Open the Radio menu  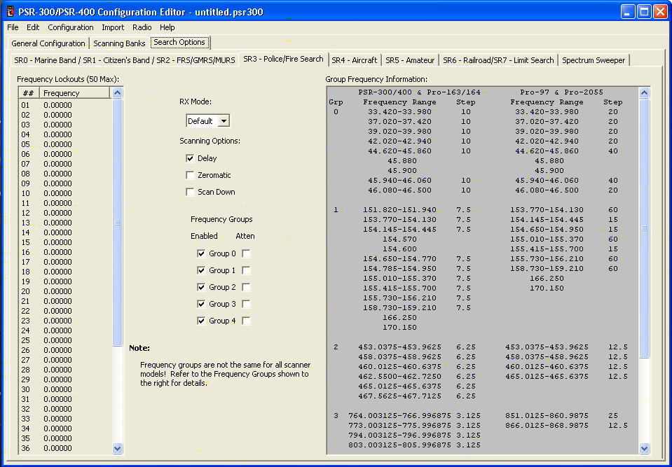(142, 27)
